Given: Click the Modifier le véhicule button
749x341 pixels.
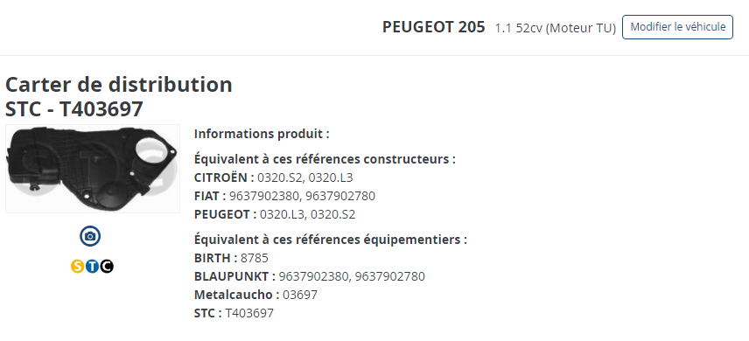Looking at the screenshot, I should tap(677, 27).
